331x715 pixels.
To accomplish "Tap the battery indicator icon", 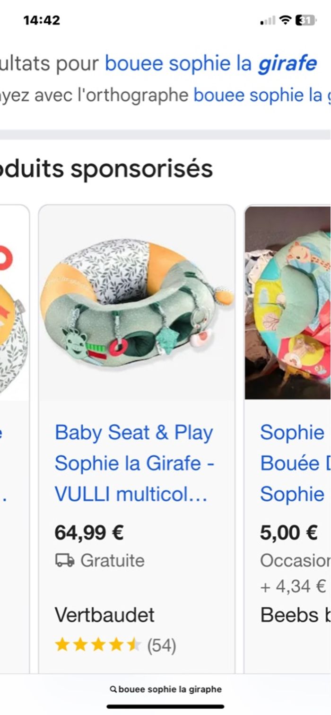I will (x=305, y=20).
